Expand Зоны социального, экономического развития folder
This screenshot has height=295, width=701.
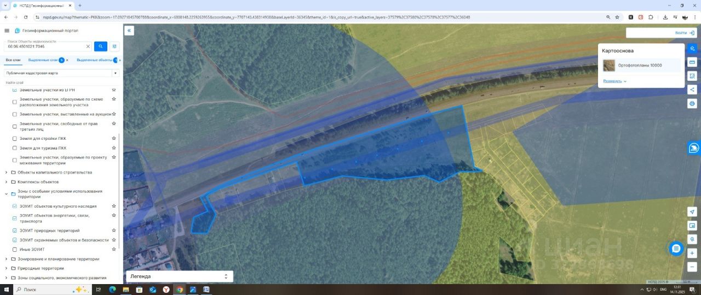pyautogui.click(x=6, y=278)
